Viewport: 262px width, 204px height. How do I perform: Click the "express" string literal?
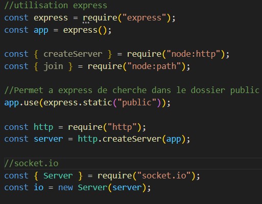(144, 18)
